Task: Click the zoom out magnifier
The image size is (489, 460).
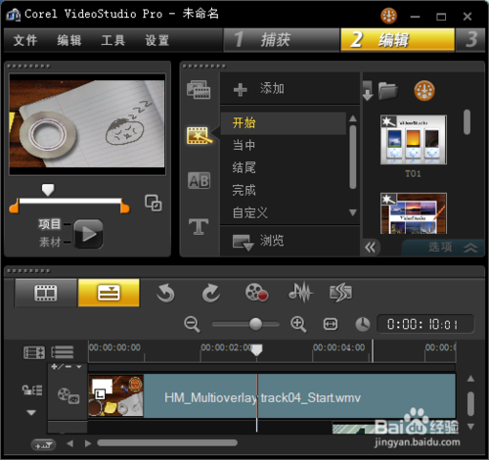Action: (x=192, y=324)
